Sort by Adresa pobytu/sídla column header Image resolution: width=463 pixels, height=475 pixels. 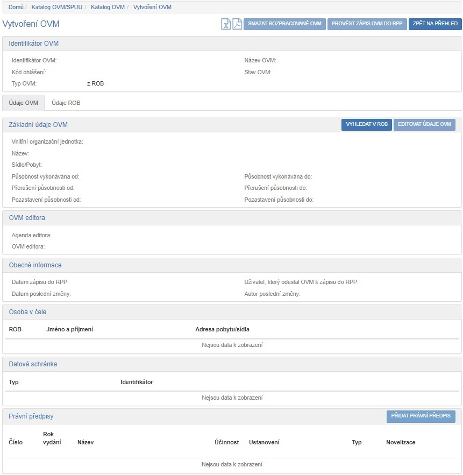pyautogui.click(x=222, y=329)
